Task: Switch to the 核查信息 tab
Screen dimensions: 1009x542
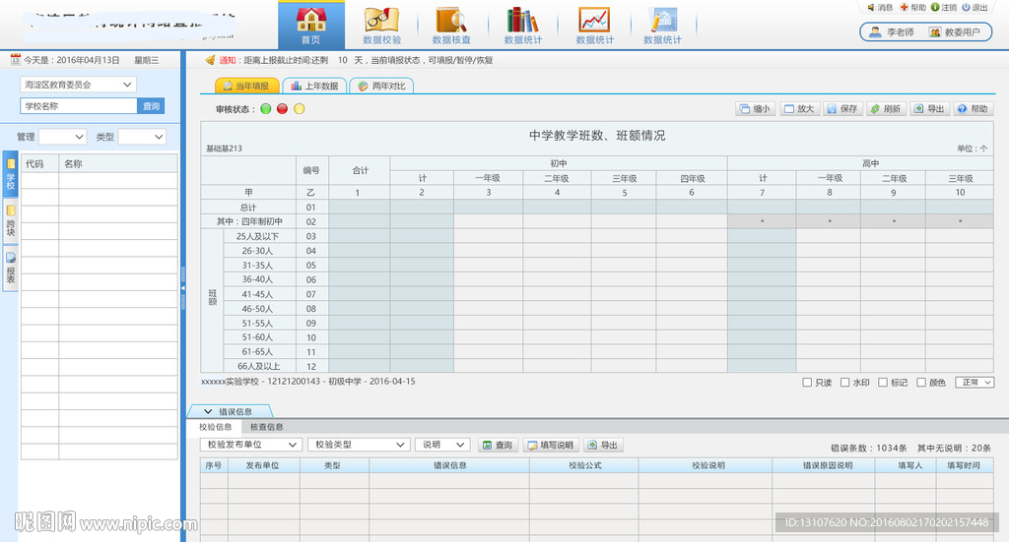Action: pos(266,427)
